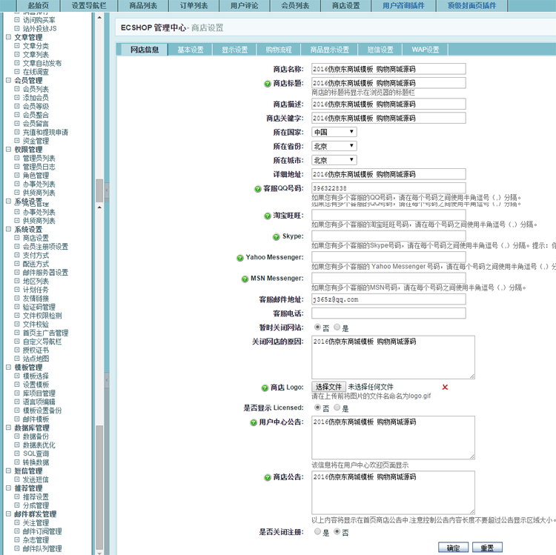Viewport: 556px width, 555px height.
Task: Switch to the 购物流程 tab
Action: click(279, 50)
